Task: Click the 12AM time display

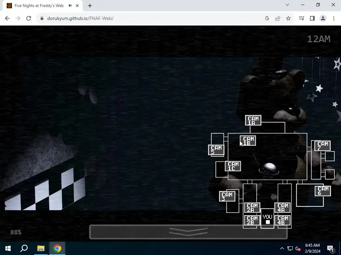Action: [319, 39]
